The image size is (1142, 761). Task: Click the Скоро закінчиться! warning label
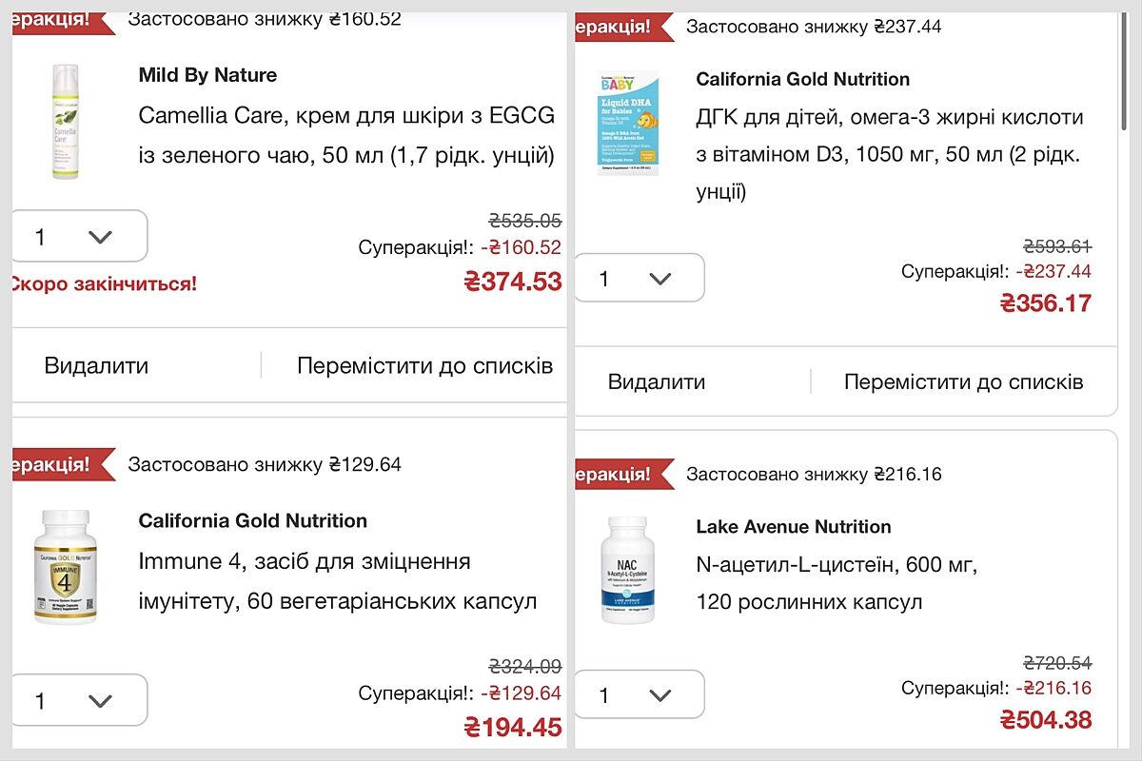pos(103,283)
